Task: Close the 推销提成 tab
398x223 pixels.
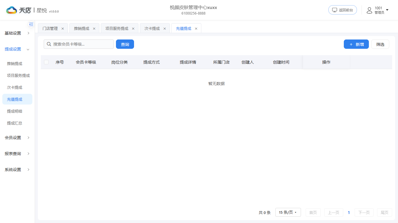Action: coord(94,28)
